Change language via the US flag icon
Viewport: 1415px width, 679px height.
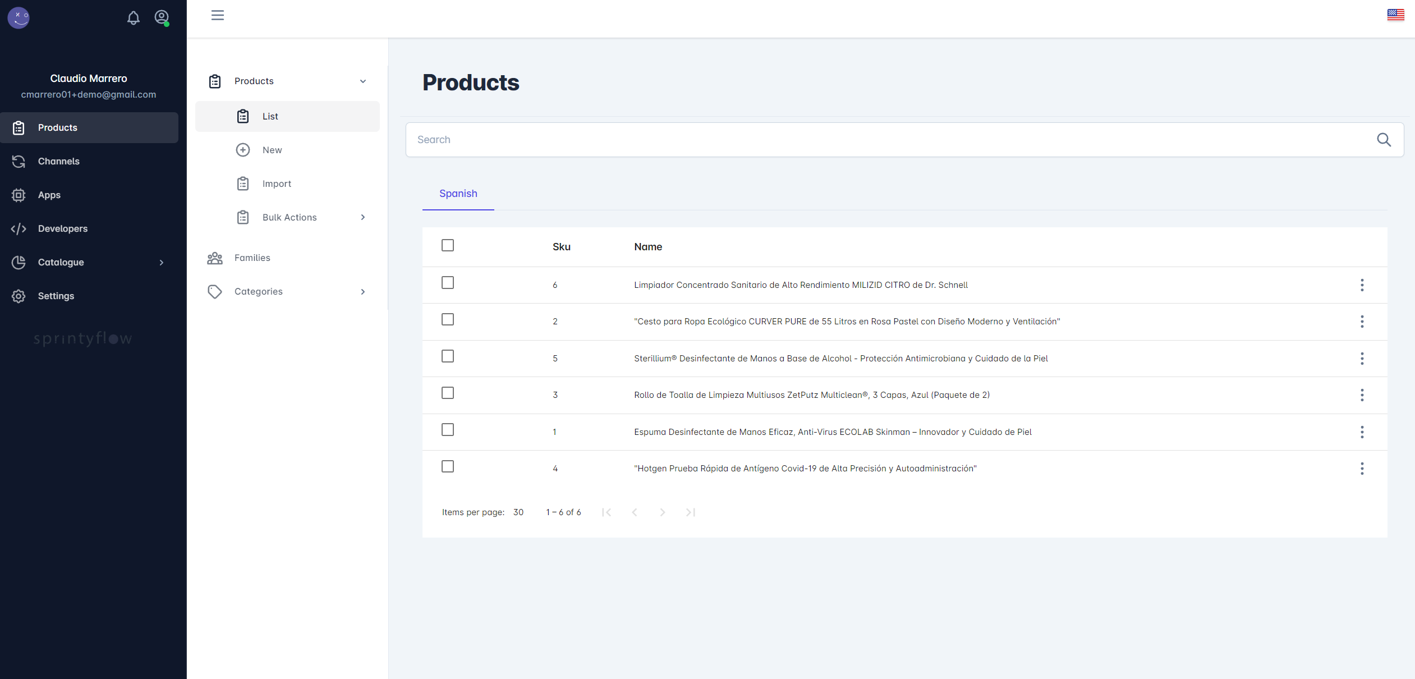click(x=1396, y=15)
